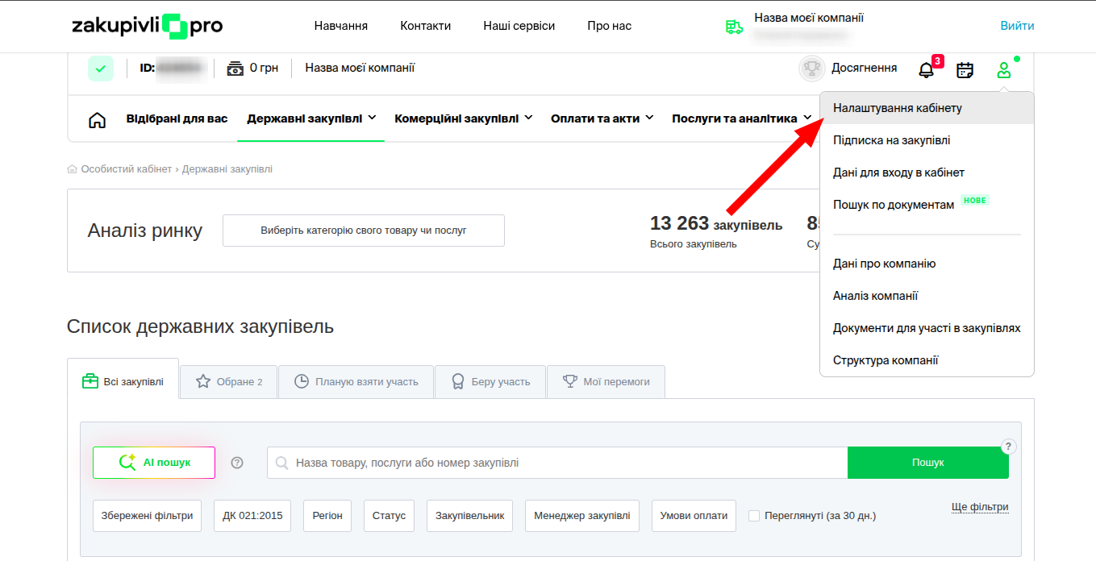1096x561 pixels.
Task: Click the Ще фільтри link
Action: [x=980, y=507]
